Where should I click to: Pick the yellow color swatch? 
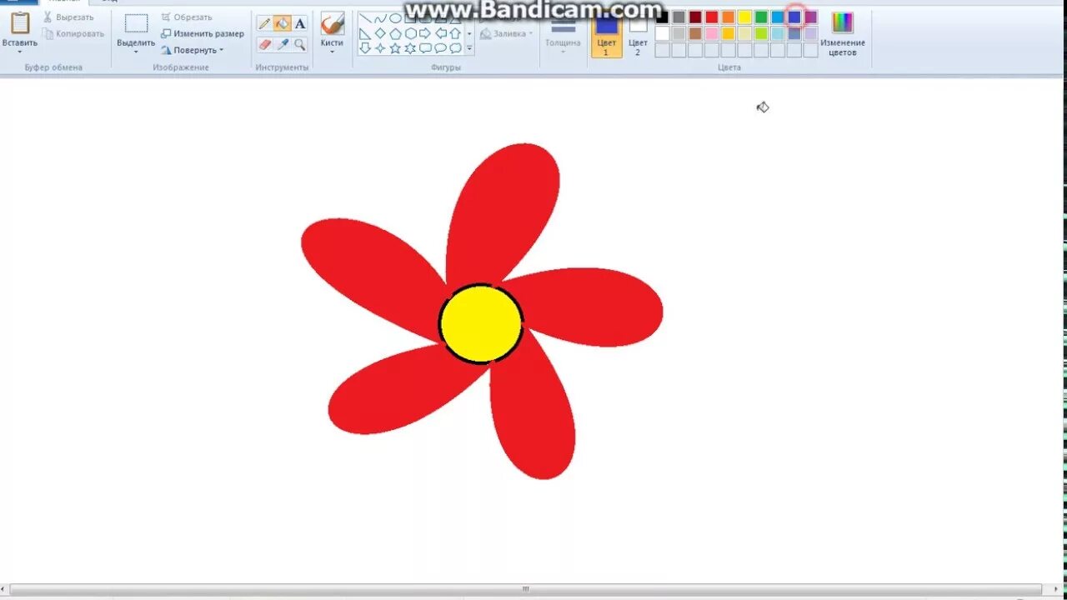(x=744, y=17)
